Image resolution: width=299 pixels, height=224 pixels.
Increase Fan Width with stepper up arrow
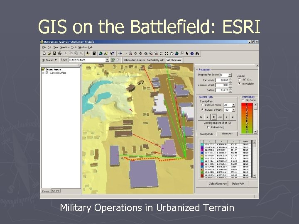(x=230, y=79)
